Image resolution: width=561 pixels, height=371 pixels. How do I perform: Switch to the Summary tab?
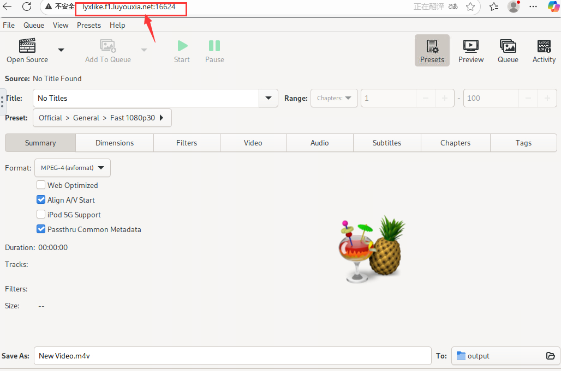[40, 143]
